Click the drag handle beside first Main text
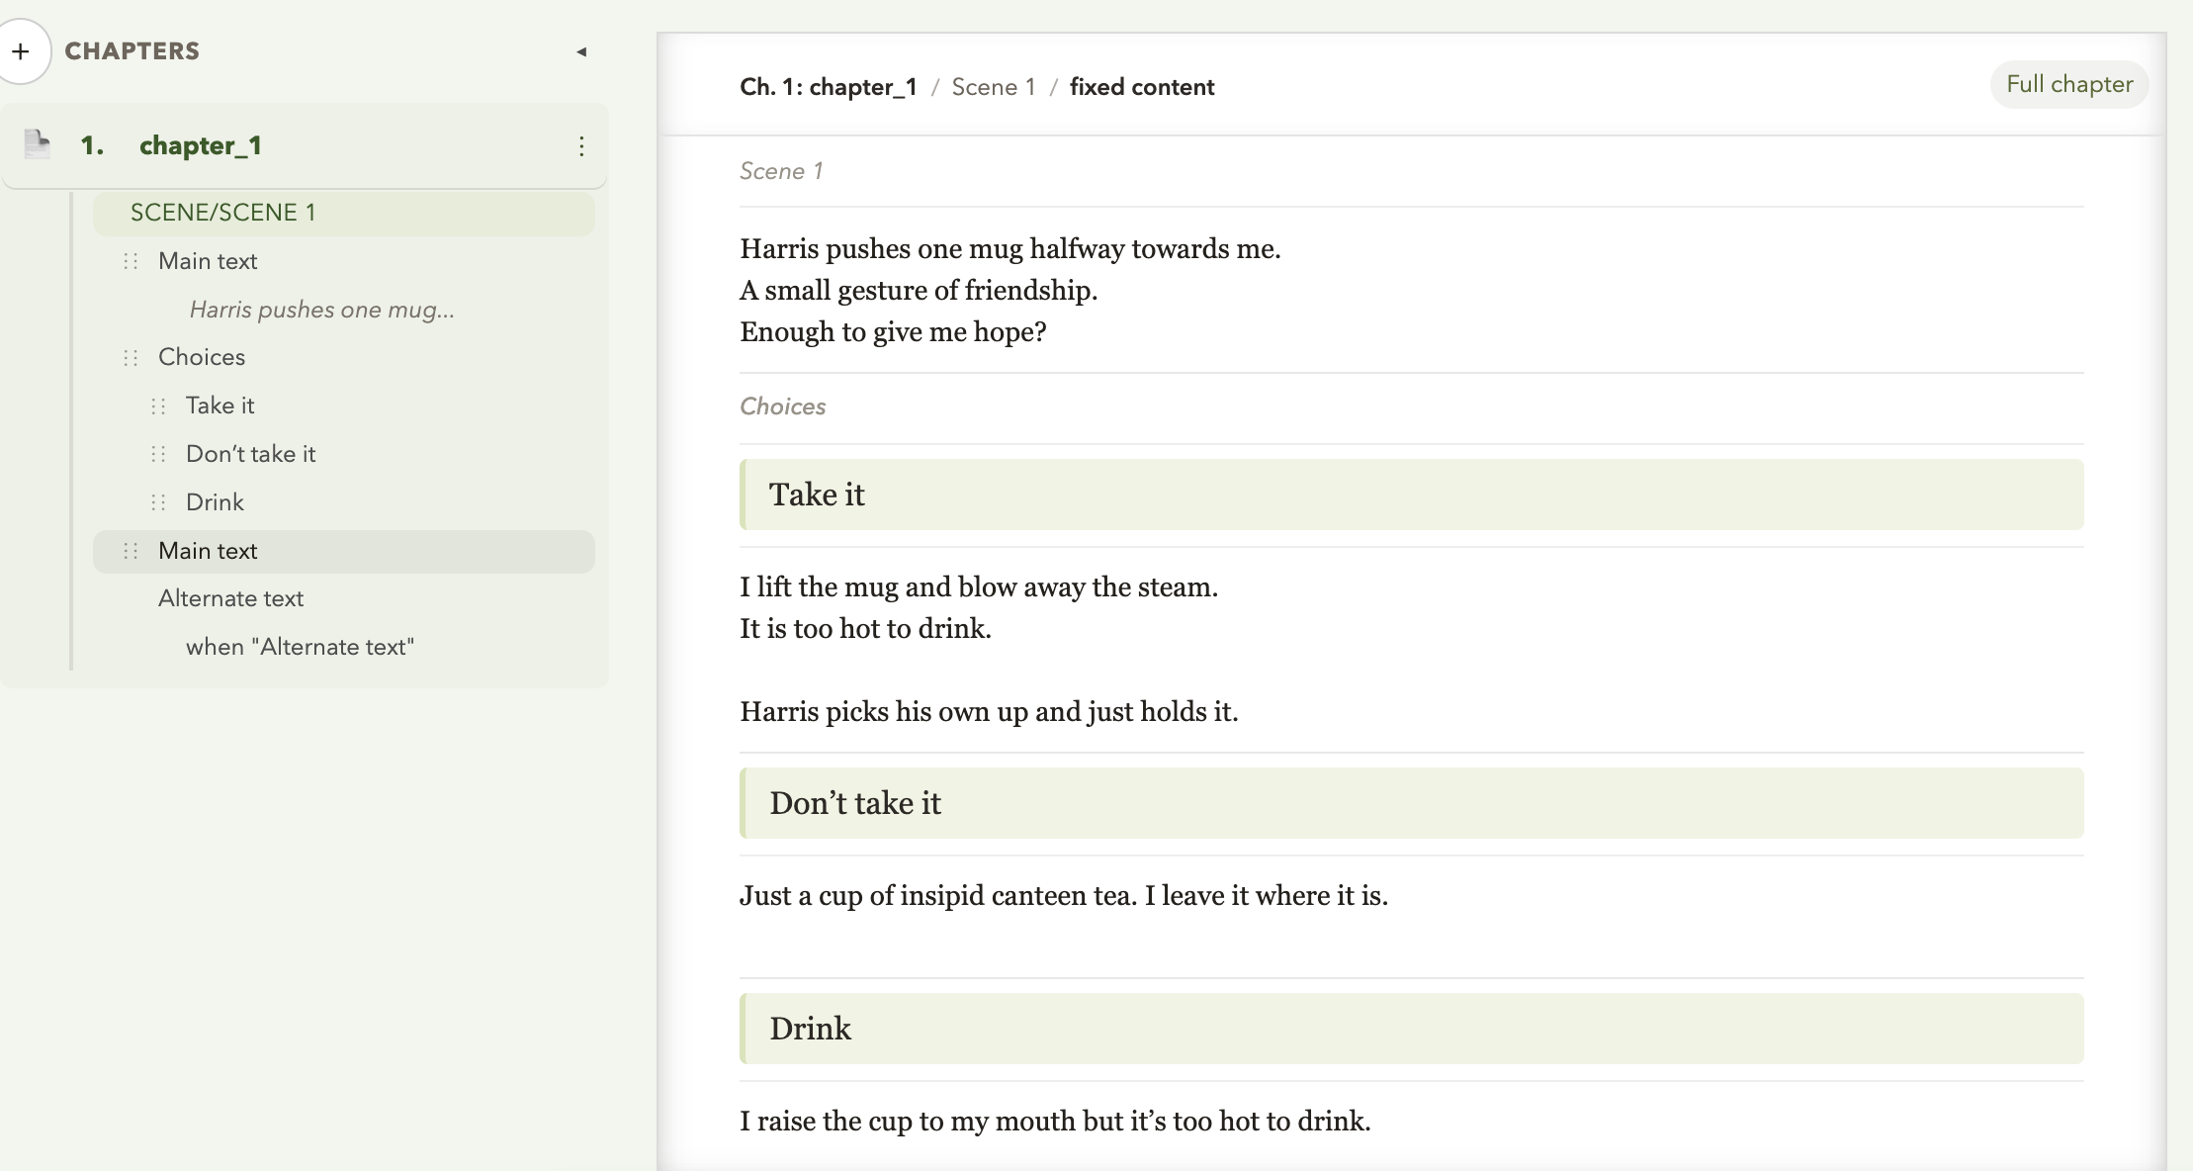 point(131,261)
